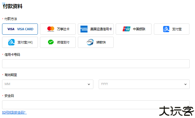This screenshot has width=195, height=118.
Task: Click the 安全码 security code field
Action: (96, 105)
